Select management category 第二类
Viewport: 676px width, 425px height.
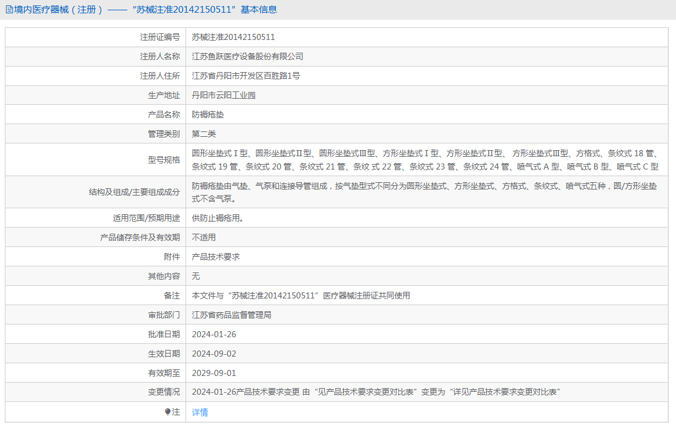coord(204,134)
